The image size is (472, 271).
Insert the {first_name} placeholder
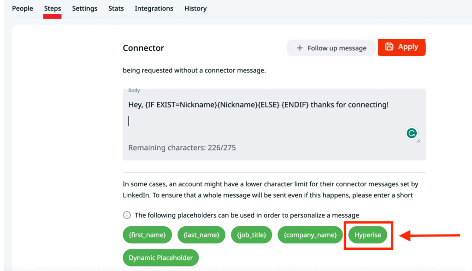tap(147, 235)
